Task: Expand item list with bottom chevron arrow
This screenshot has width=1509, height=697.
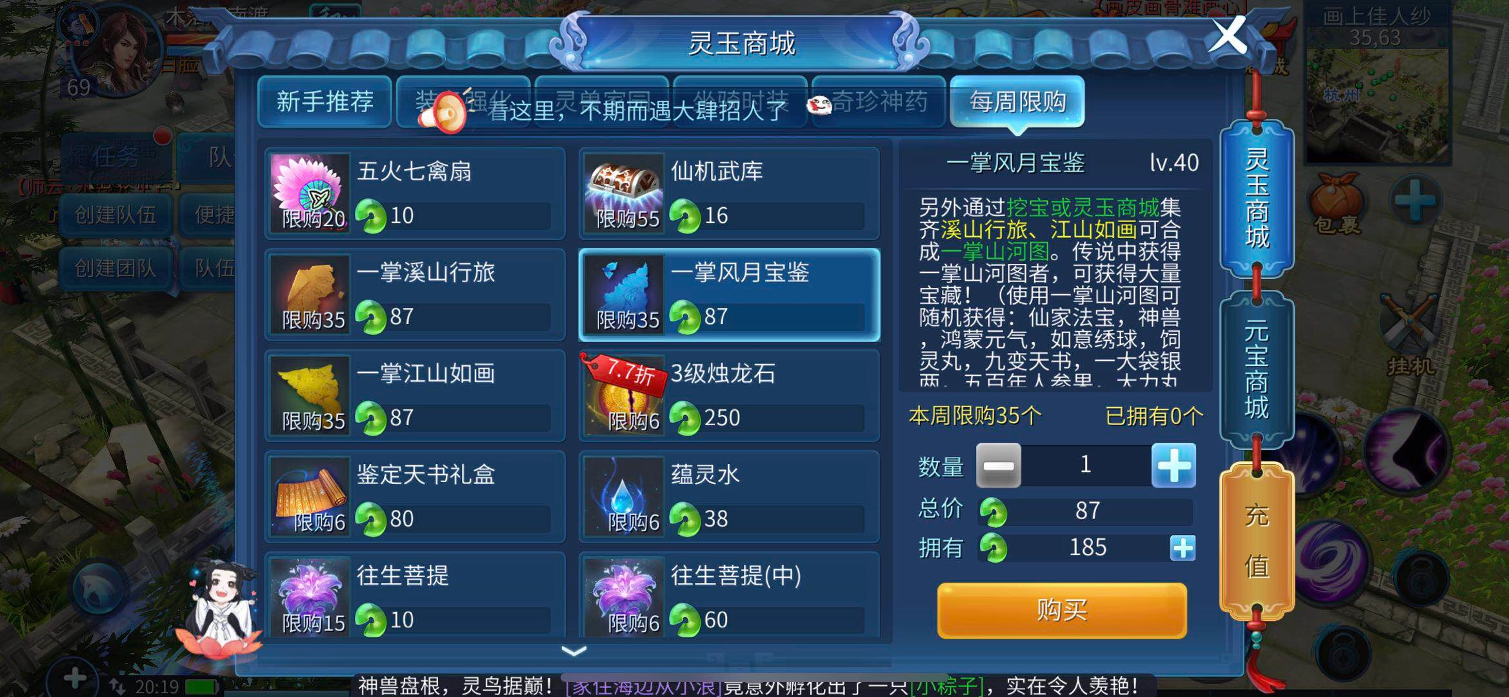Action: tap(574, 651)
